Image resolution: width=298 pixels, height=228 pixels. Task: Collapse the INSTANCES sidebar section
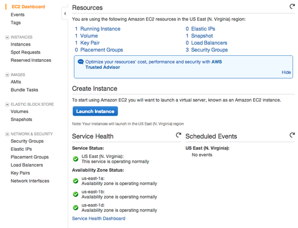(x=7, y=37)
